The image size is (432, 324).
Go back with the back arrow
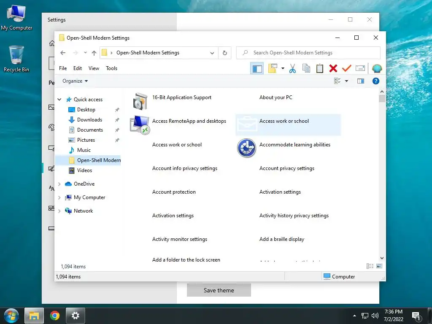[x=63, y=53]
